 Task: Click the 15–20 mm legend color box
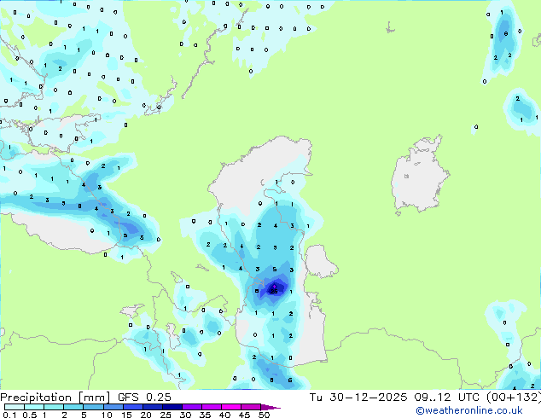pyautogui.click(x=132, y=407)
